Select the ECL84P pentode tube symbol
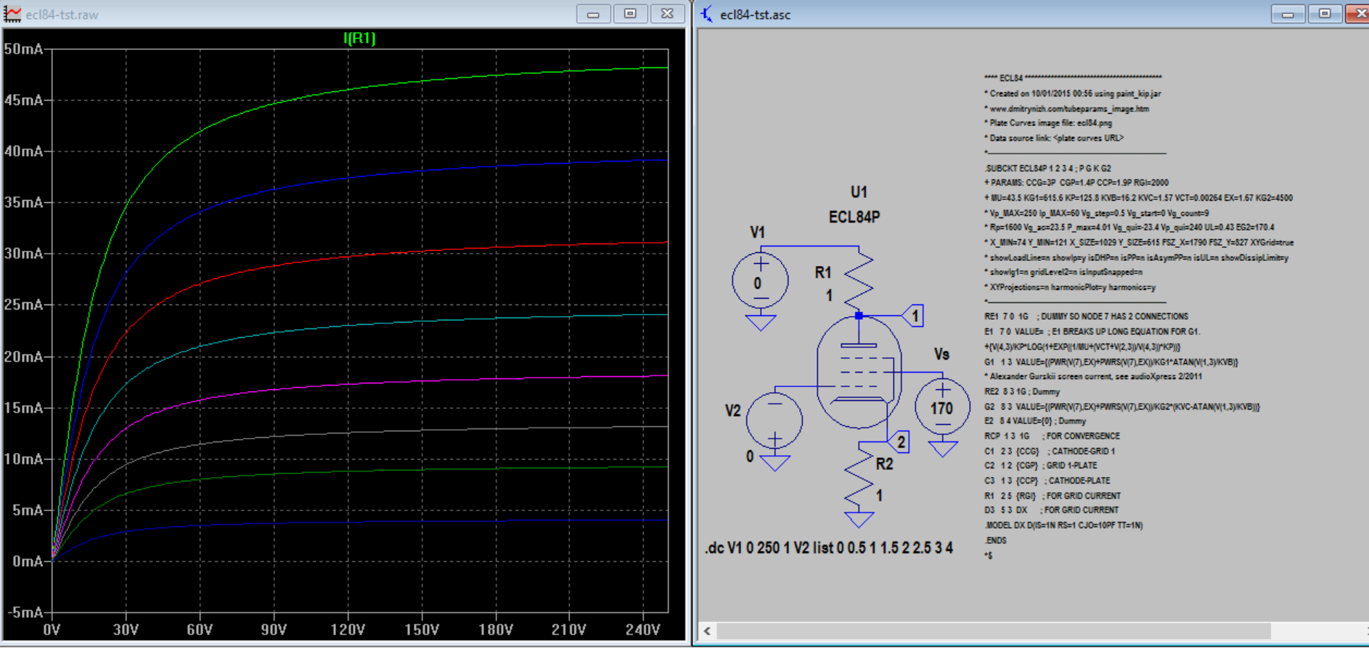Screen dimensions: 1369x648 (x=859, y=371)
